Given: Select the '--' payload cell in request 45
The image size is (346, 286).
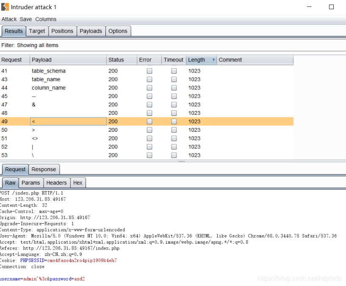Looking at the screenshot, I should pyautogui.click(x=68, y=96).
